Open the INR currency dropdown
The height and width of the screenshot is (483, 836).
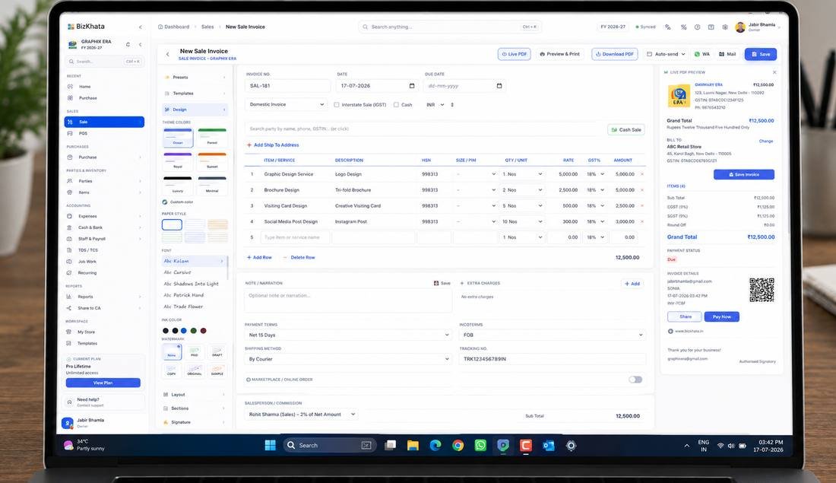(x=435, y=105)
